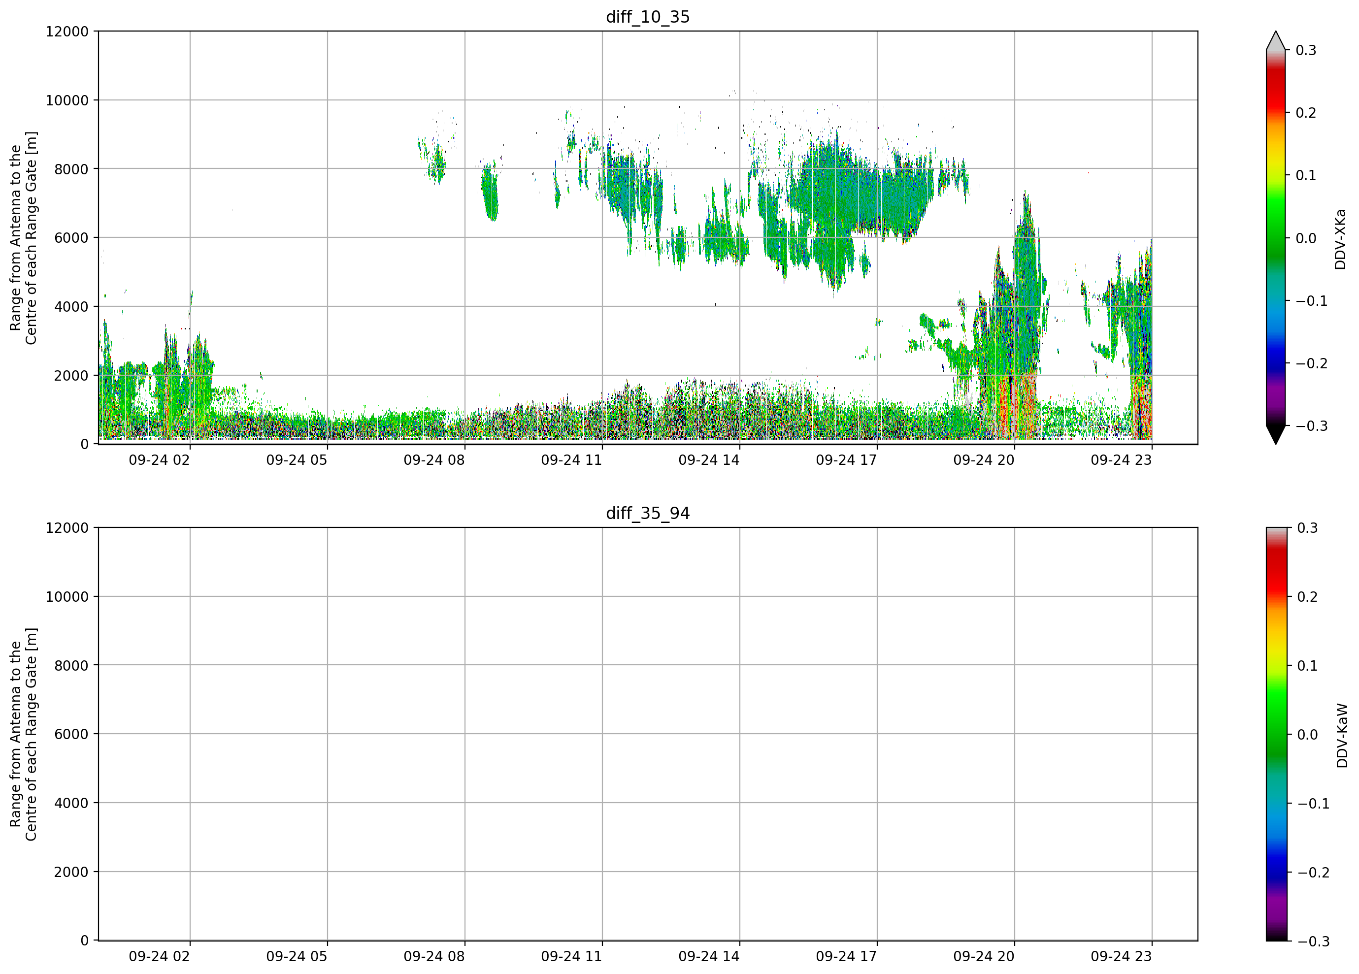
Task: Click the DDV-KaW colorbar label
Action: tap(1342, 736)
